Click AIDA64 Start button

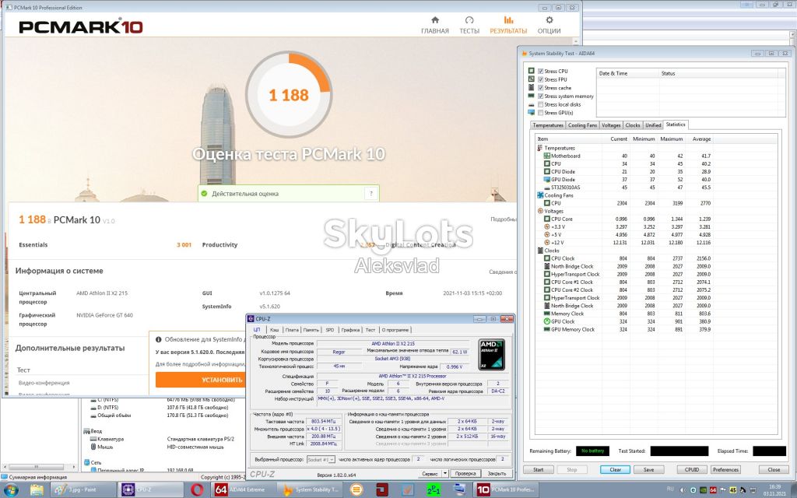tap(539, 469)
